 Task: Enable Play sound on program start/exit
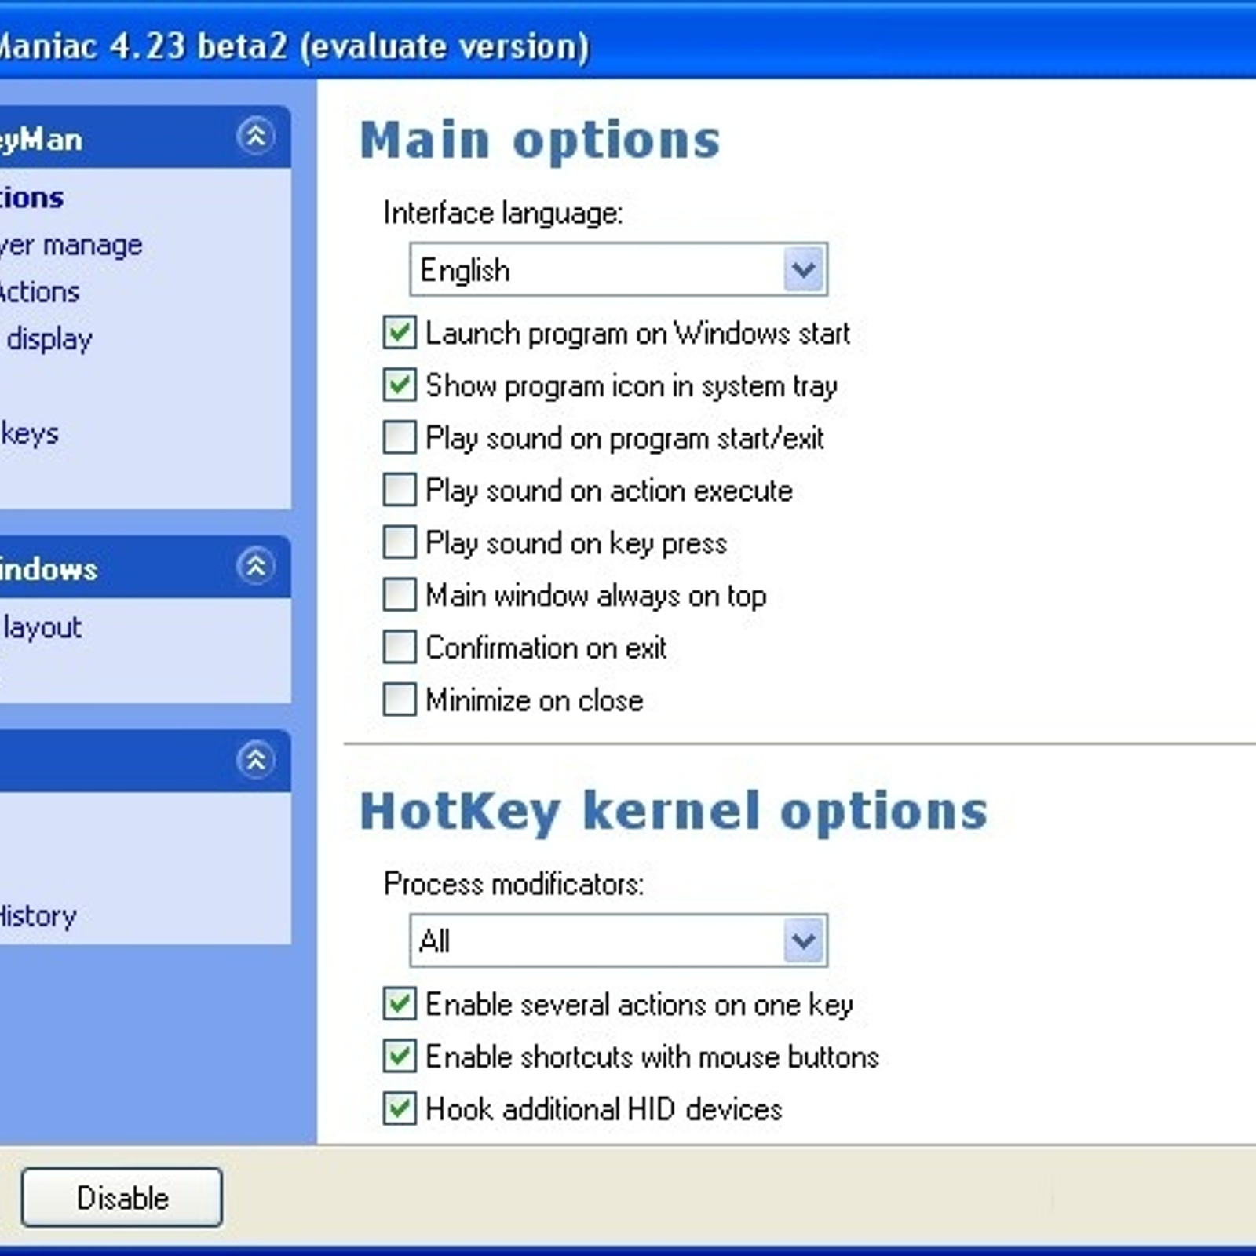[400, 437]
